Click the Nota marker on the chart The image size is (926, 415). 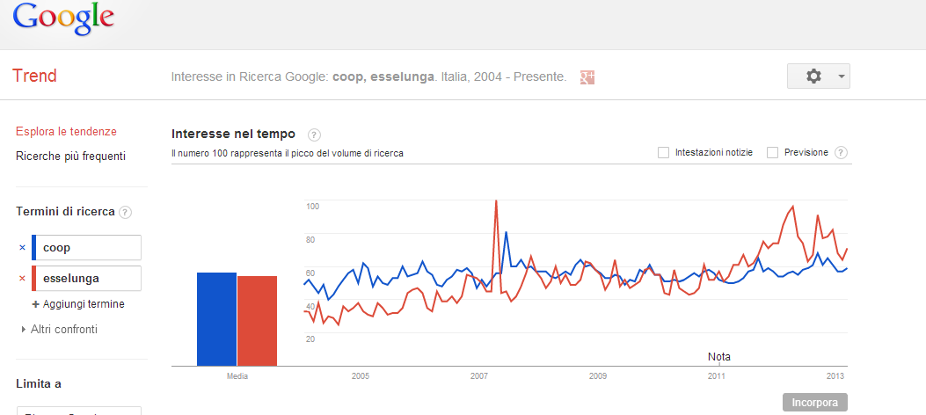pos(718,357)
